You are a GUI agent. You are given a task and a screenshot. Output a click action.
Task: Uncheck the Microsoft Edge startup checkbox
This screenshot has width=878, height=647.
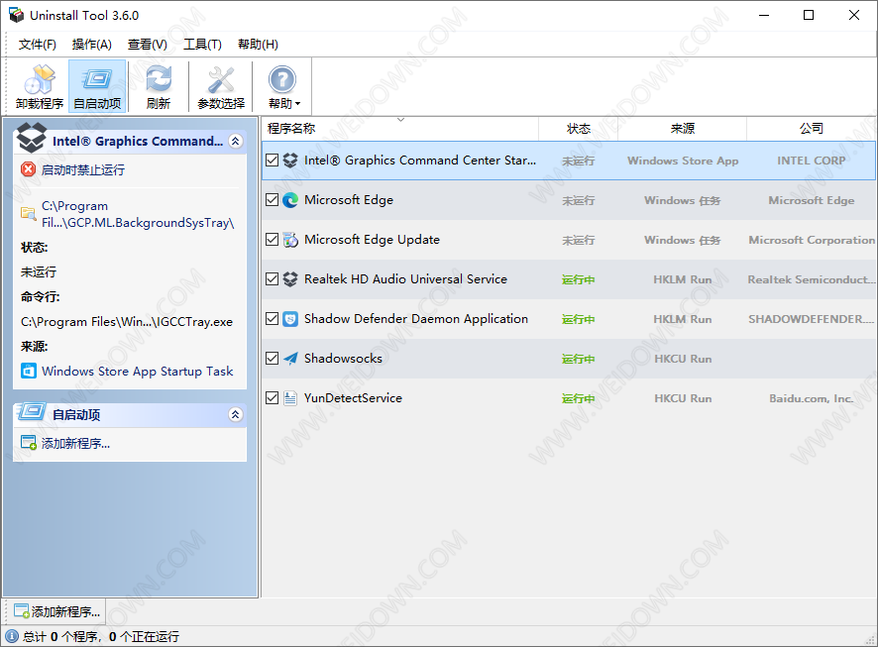[273, 200]
